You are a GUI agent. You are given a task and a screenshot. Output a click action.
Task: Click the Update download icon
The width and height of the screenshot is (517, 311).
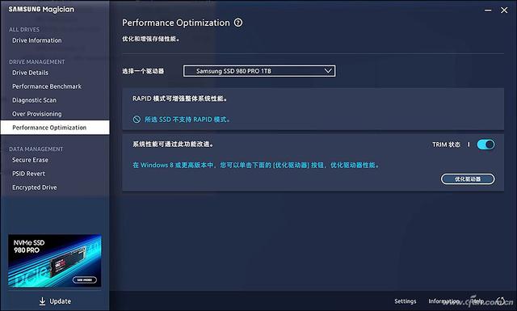click(x=42, y=301)
